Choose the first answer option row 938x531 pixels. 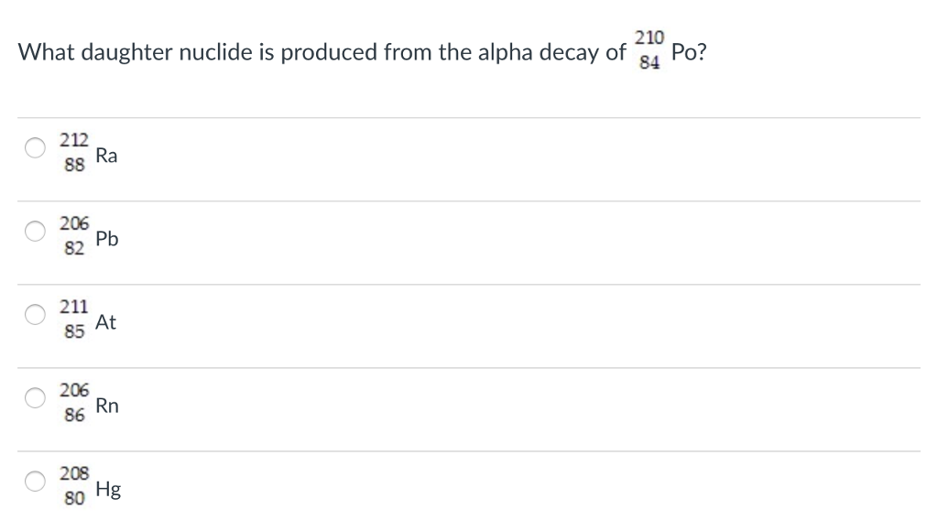tap(366, 156)
